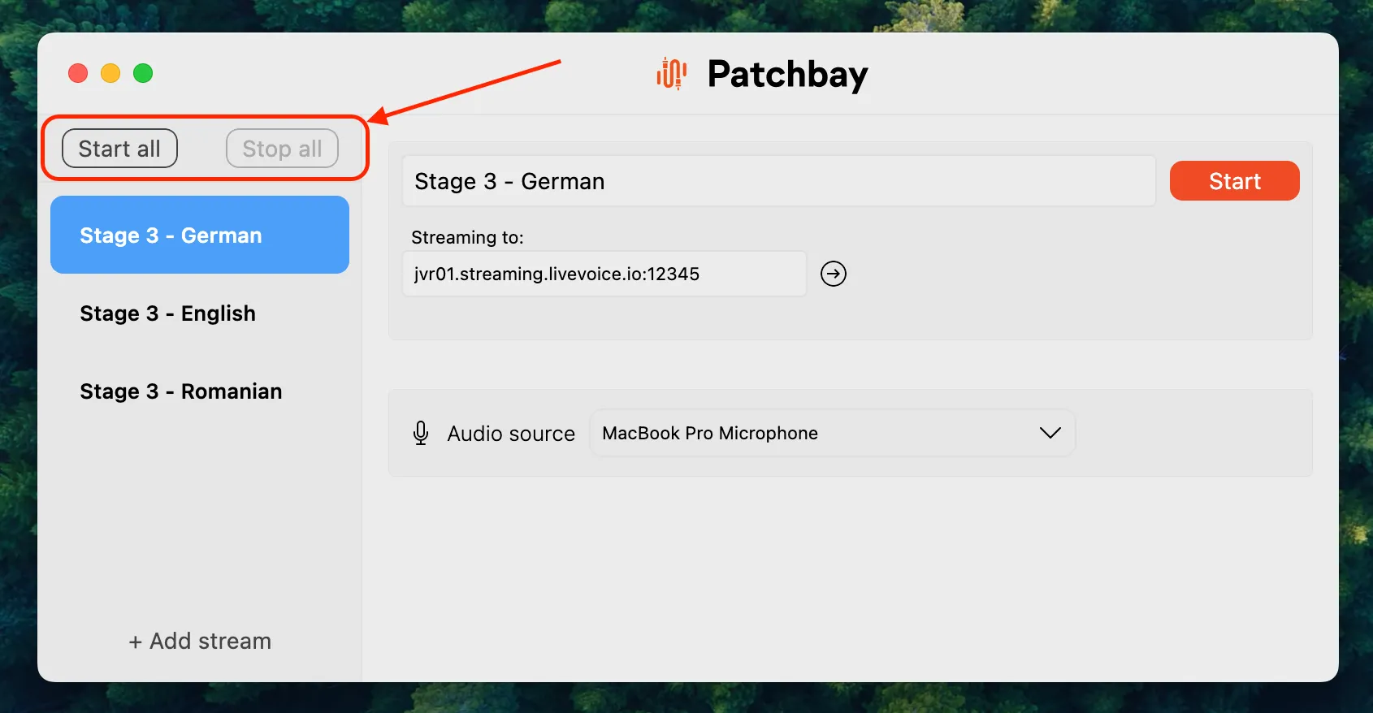Click the Stop all button
The width and height of the screenshot is (1373, 713).
pyautogui.click(x=282, y=149)
